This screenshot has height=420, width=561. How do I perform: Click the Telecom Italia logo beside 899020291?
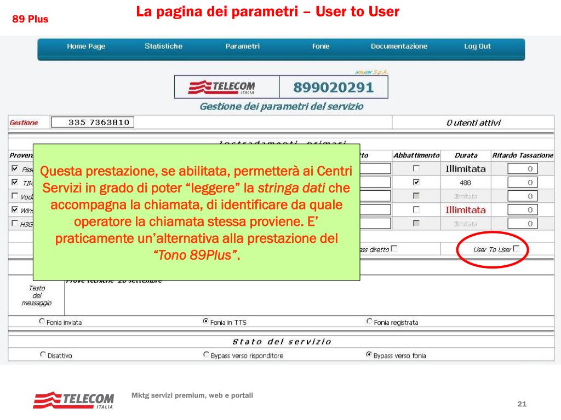point(222,87)
